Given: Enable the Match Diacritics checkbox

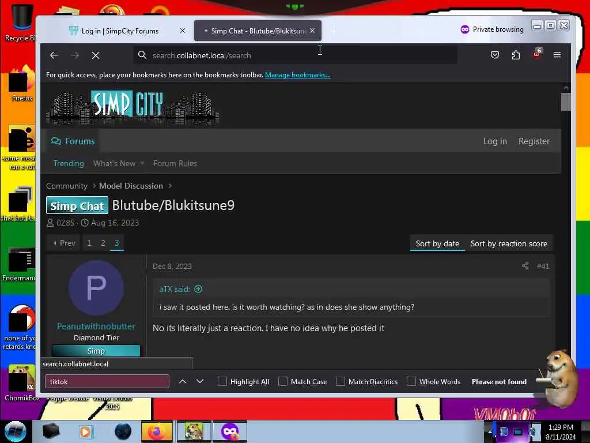Looking at the screenshot, I should pyautogui.click(x=341, y=382).
